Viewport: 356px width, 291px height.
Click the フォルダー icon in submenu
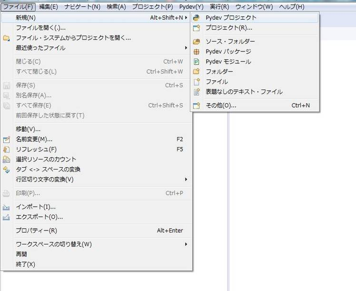click(x=197, y=72)
